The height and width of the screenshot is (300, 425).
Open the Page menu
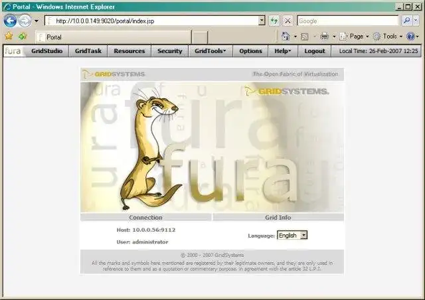[x=354, y=37]
